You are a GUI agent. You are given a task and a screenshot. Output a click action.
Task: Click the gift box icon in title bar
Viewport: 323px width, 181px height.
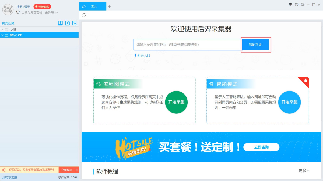290,5
